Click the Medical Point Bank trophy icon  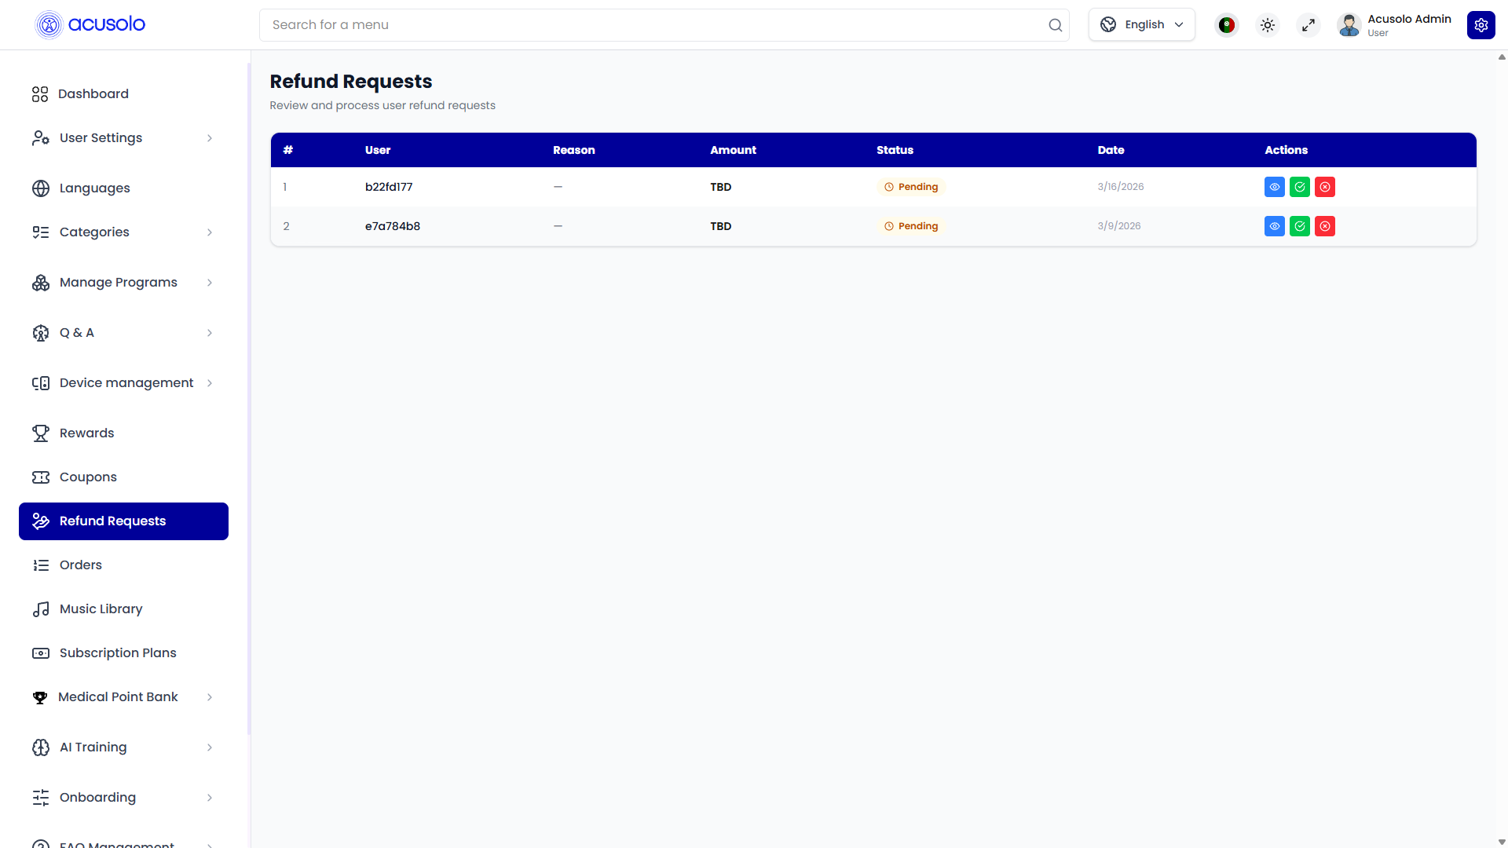point(40,697)
